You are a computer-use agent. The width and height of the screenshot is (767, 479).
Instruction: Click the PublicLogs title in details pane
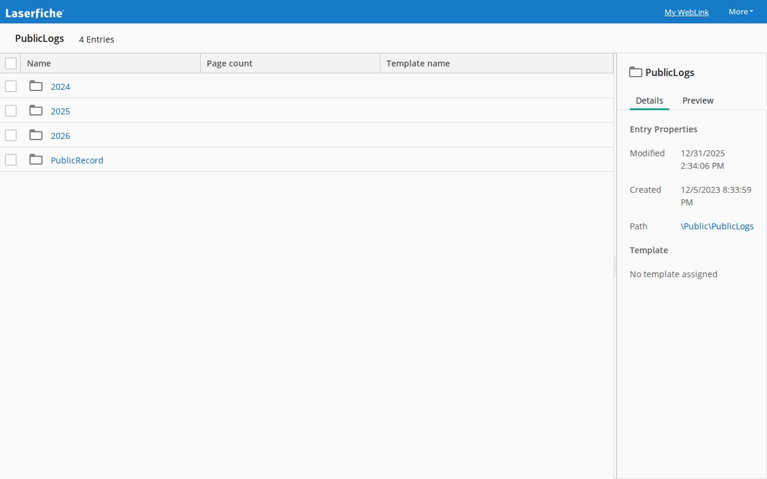pos(670,72)
